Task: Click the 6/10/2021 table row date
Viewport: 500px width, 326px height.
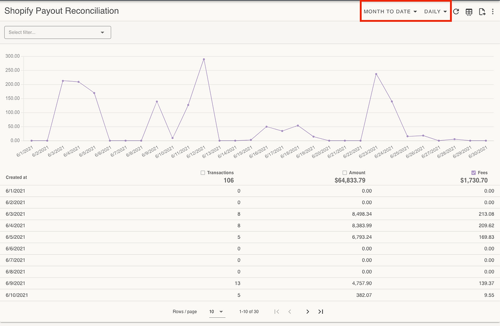Action: pos(16,295)
